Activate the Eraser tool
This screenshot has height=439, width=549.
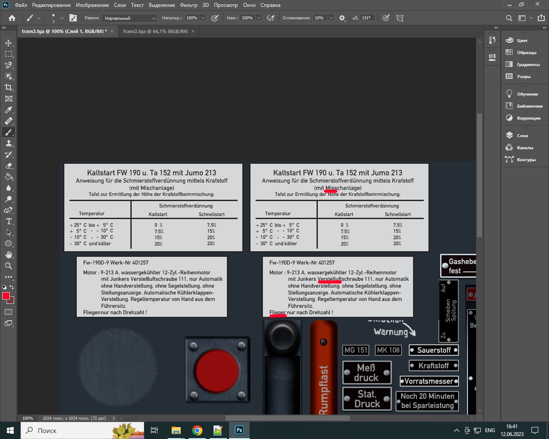click(x=9, y=166)
